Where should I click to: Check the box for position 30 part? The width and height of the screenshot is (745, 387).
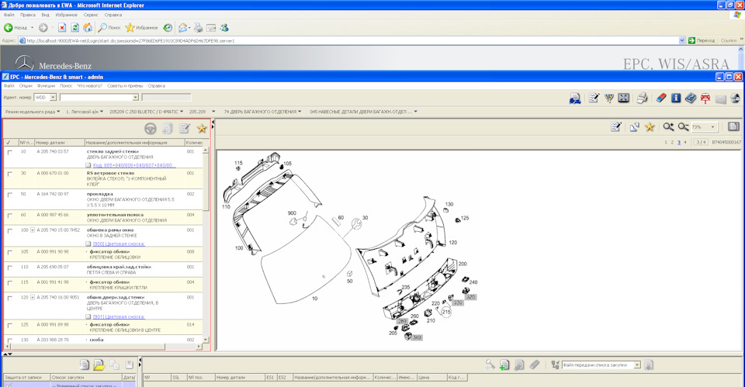click(x=9, y=174)
